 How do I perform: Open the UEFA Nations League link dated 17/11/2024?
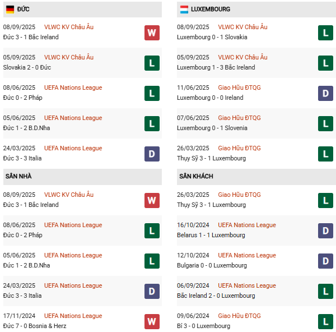click(73, 316)
